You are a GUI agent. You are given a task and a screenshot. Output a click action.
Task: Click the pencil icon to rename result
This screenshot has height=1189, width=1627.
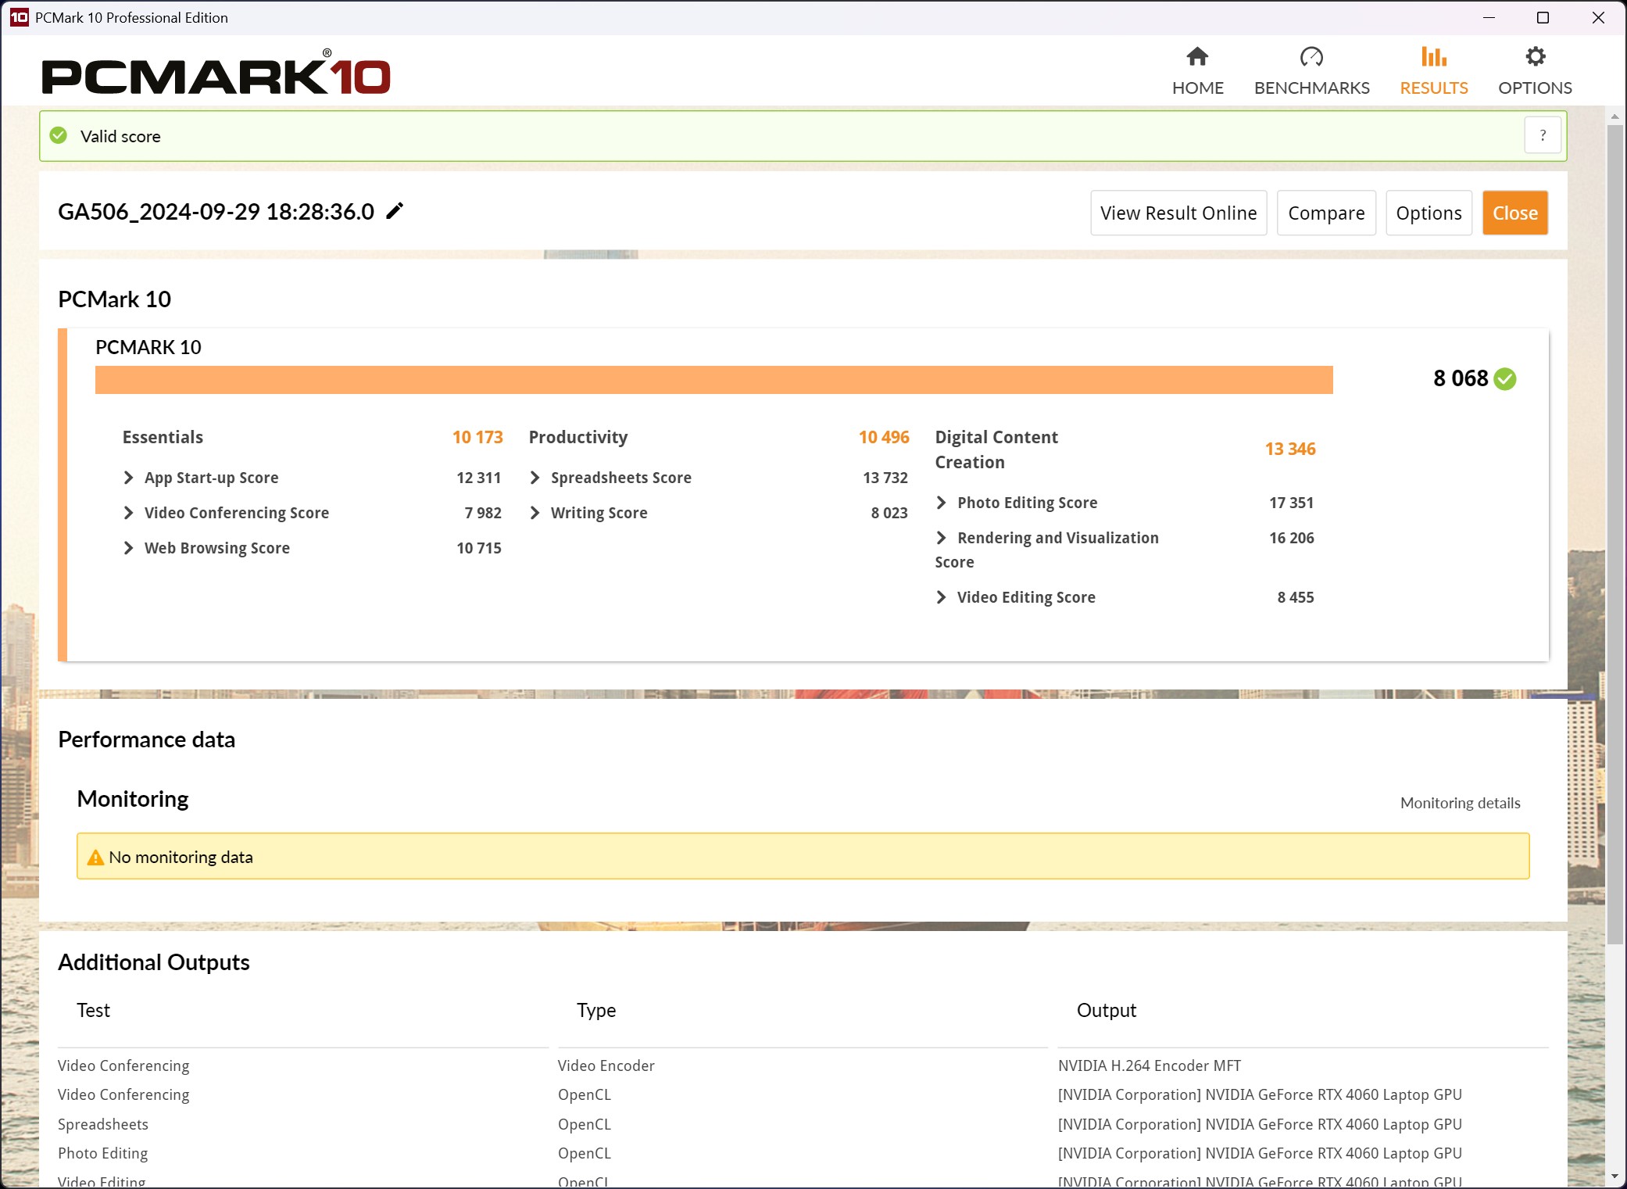tap(395, 211)
